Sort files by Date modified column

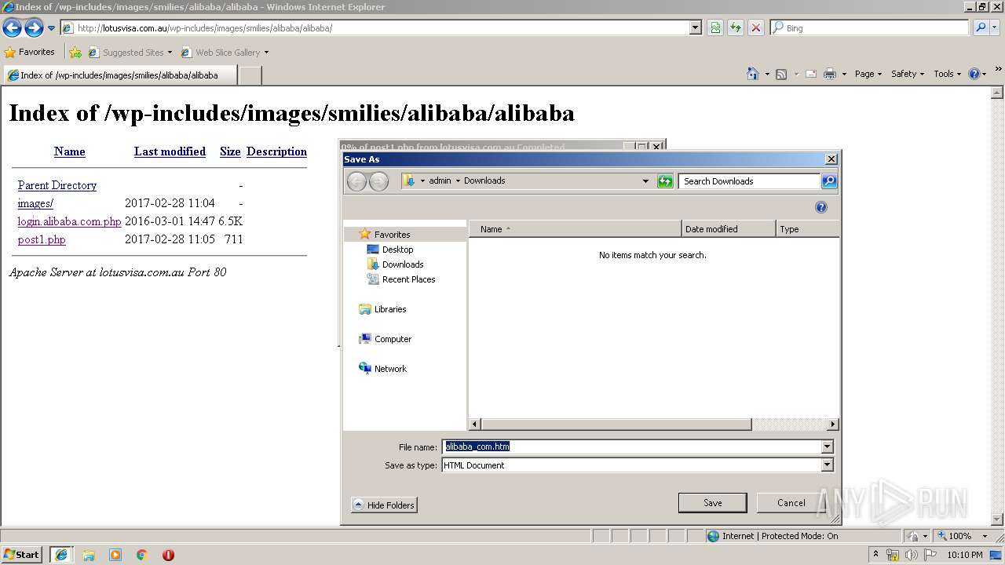[x=729, y=229]
